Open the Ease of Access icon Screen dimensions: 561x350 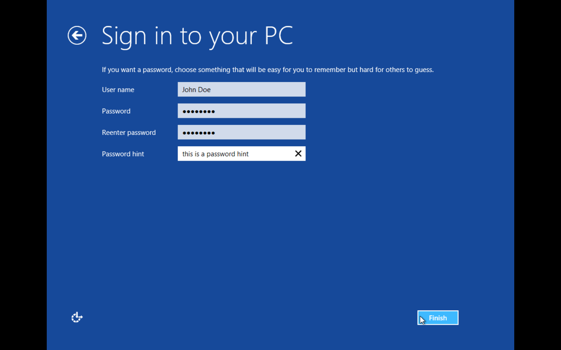[77, 317]
